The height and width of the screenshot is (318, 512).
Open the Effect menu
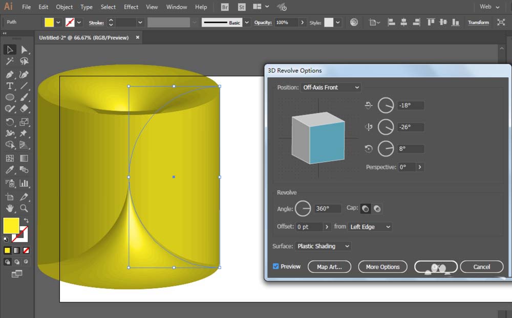point(131,7)
